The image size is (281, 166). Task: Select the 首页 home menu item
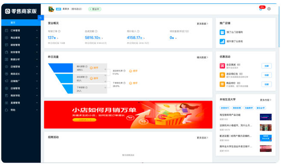point(21,23)
